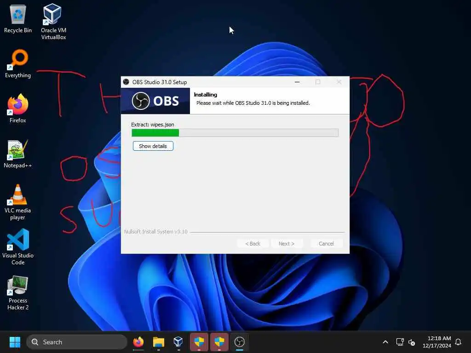Click the OBS setup taskbar icon
Image resolution: width=471 pixels, height=353 pixels.
coord(239,342)
